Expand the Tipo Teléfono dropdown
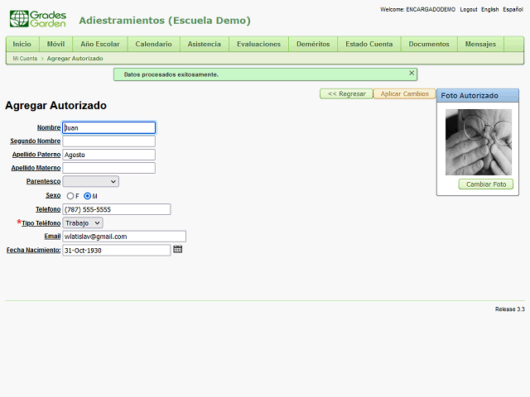530x397 pixels. (x=83, y=223)
